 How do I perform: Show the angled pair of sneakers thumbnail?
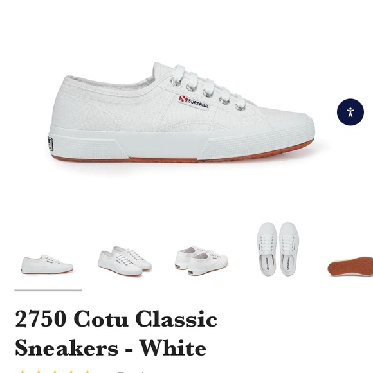(125, 261)
